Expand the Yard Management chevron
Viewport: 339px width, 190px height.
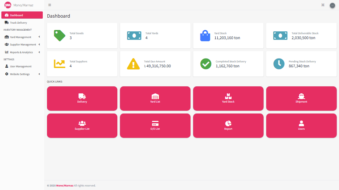coord(39,37)
